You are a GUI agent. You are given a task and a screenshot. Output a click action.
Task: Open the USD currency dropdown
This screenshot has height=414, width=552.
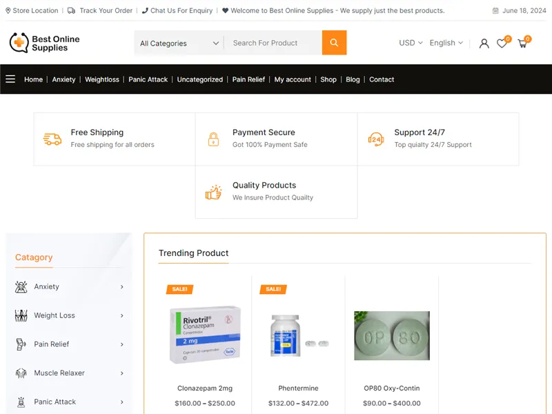click(x=410, y=43)
